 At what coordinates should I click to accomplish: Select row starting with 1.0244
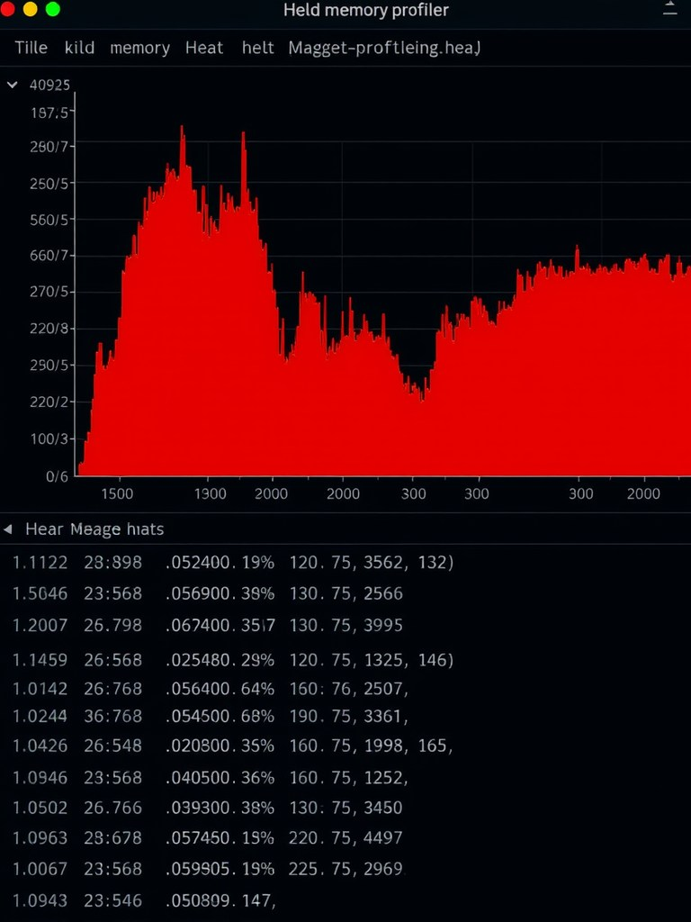pyautogui.click(x=211, y=716)
